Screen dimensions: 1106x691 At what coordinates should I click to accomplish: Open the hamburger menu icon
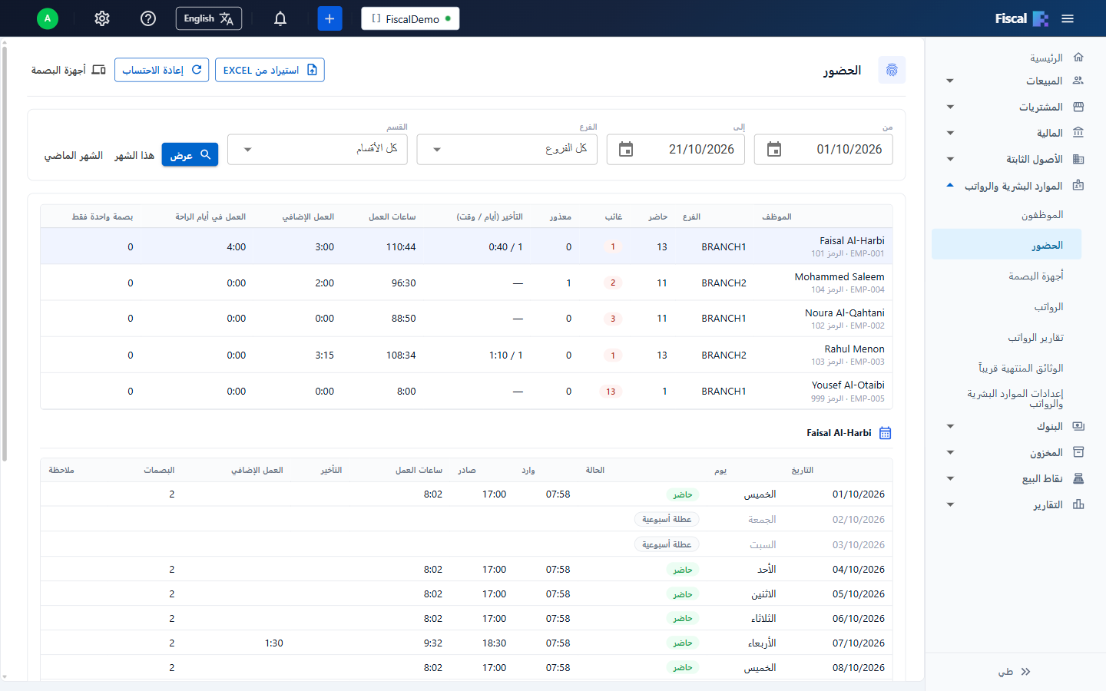(1068, 18)
